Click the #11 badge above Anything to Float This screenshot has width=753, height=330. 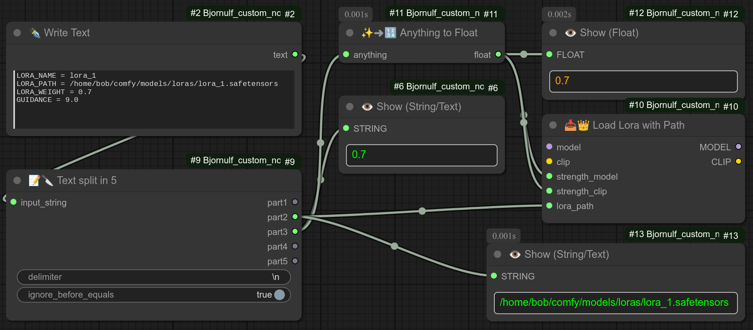(x=490, y=14)
